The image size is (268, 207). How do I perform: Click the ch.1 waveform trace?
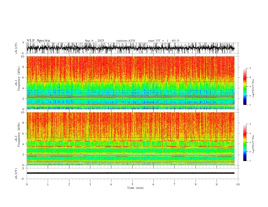(130, 48)
